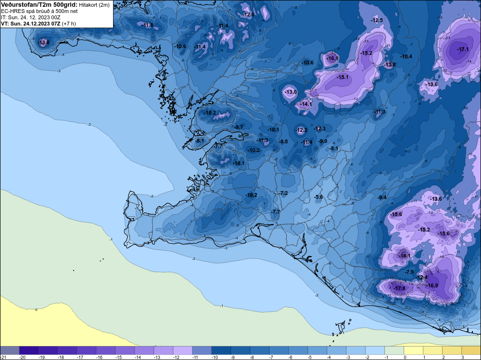481x360 pixels.
Task: Click the -8.5 temperature label
Action: pyautogui.click(x=283, y=142)
